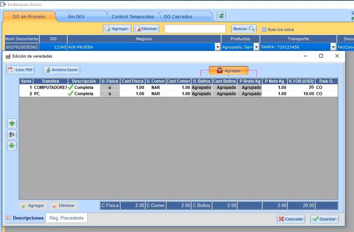Expand the Transporte TAMPA dropdown
The image size is (354, 232).
pyautogui.click(x=333, y=47)
